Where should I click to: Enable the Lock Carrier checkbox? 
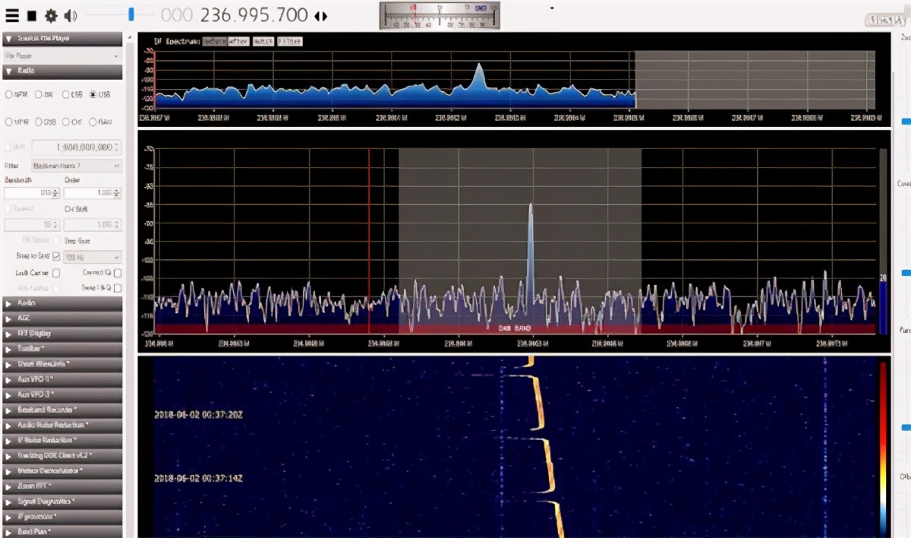[56, 273]
